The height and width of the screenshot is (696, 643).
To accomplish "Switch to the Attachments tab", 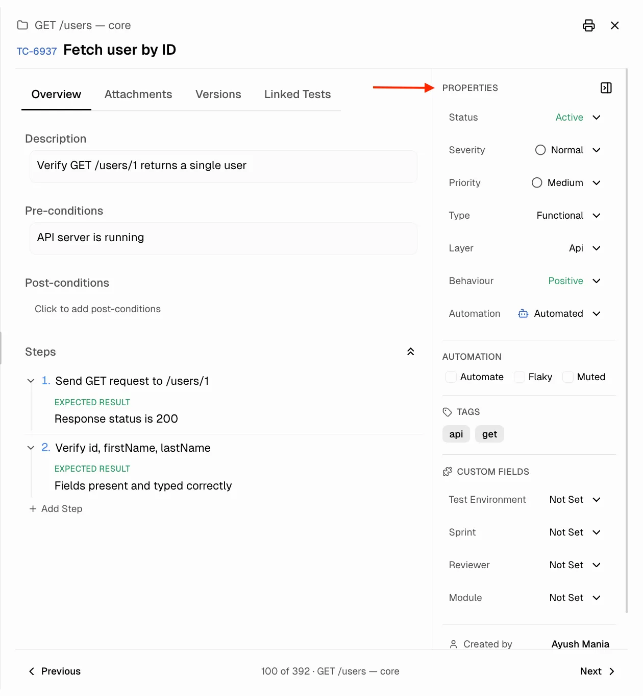I will [138, 94].
